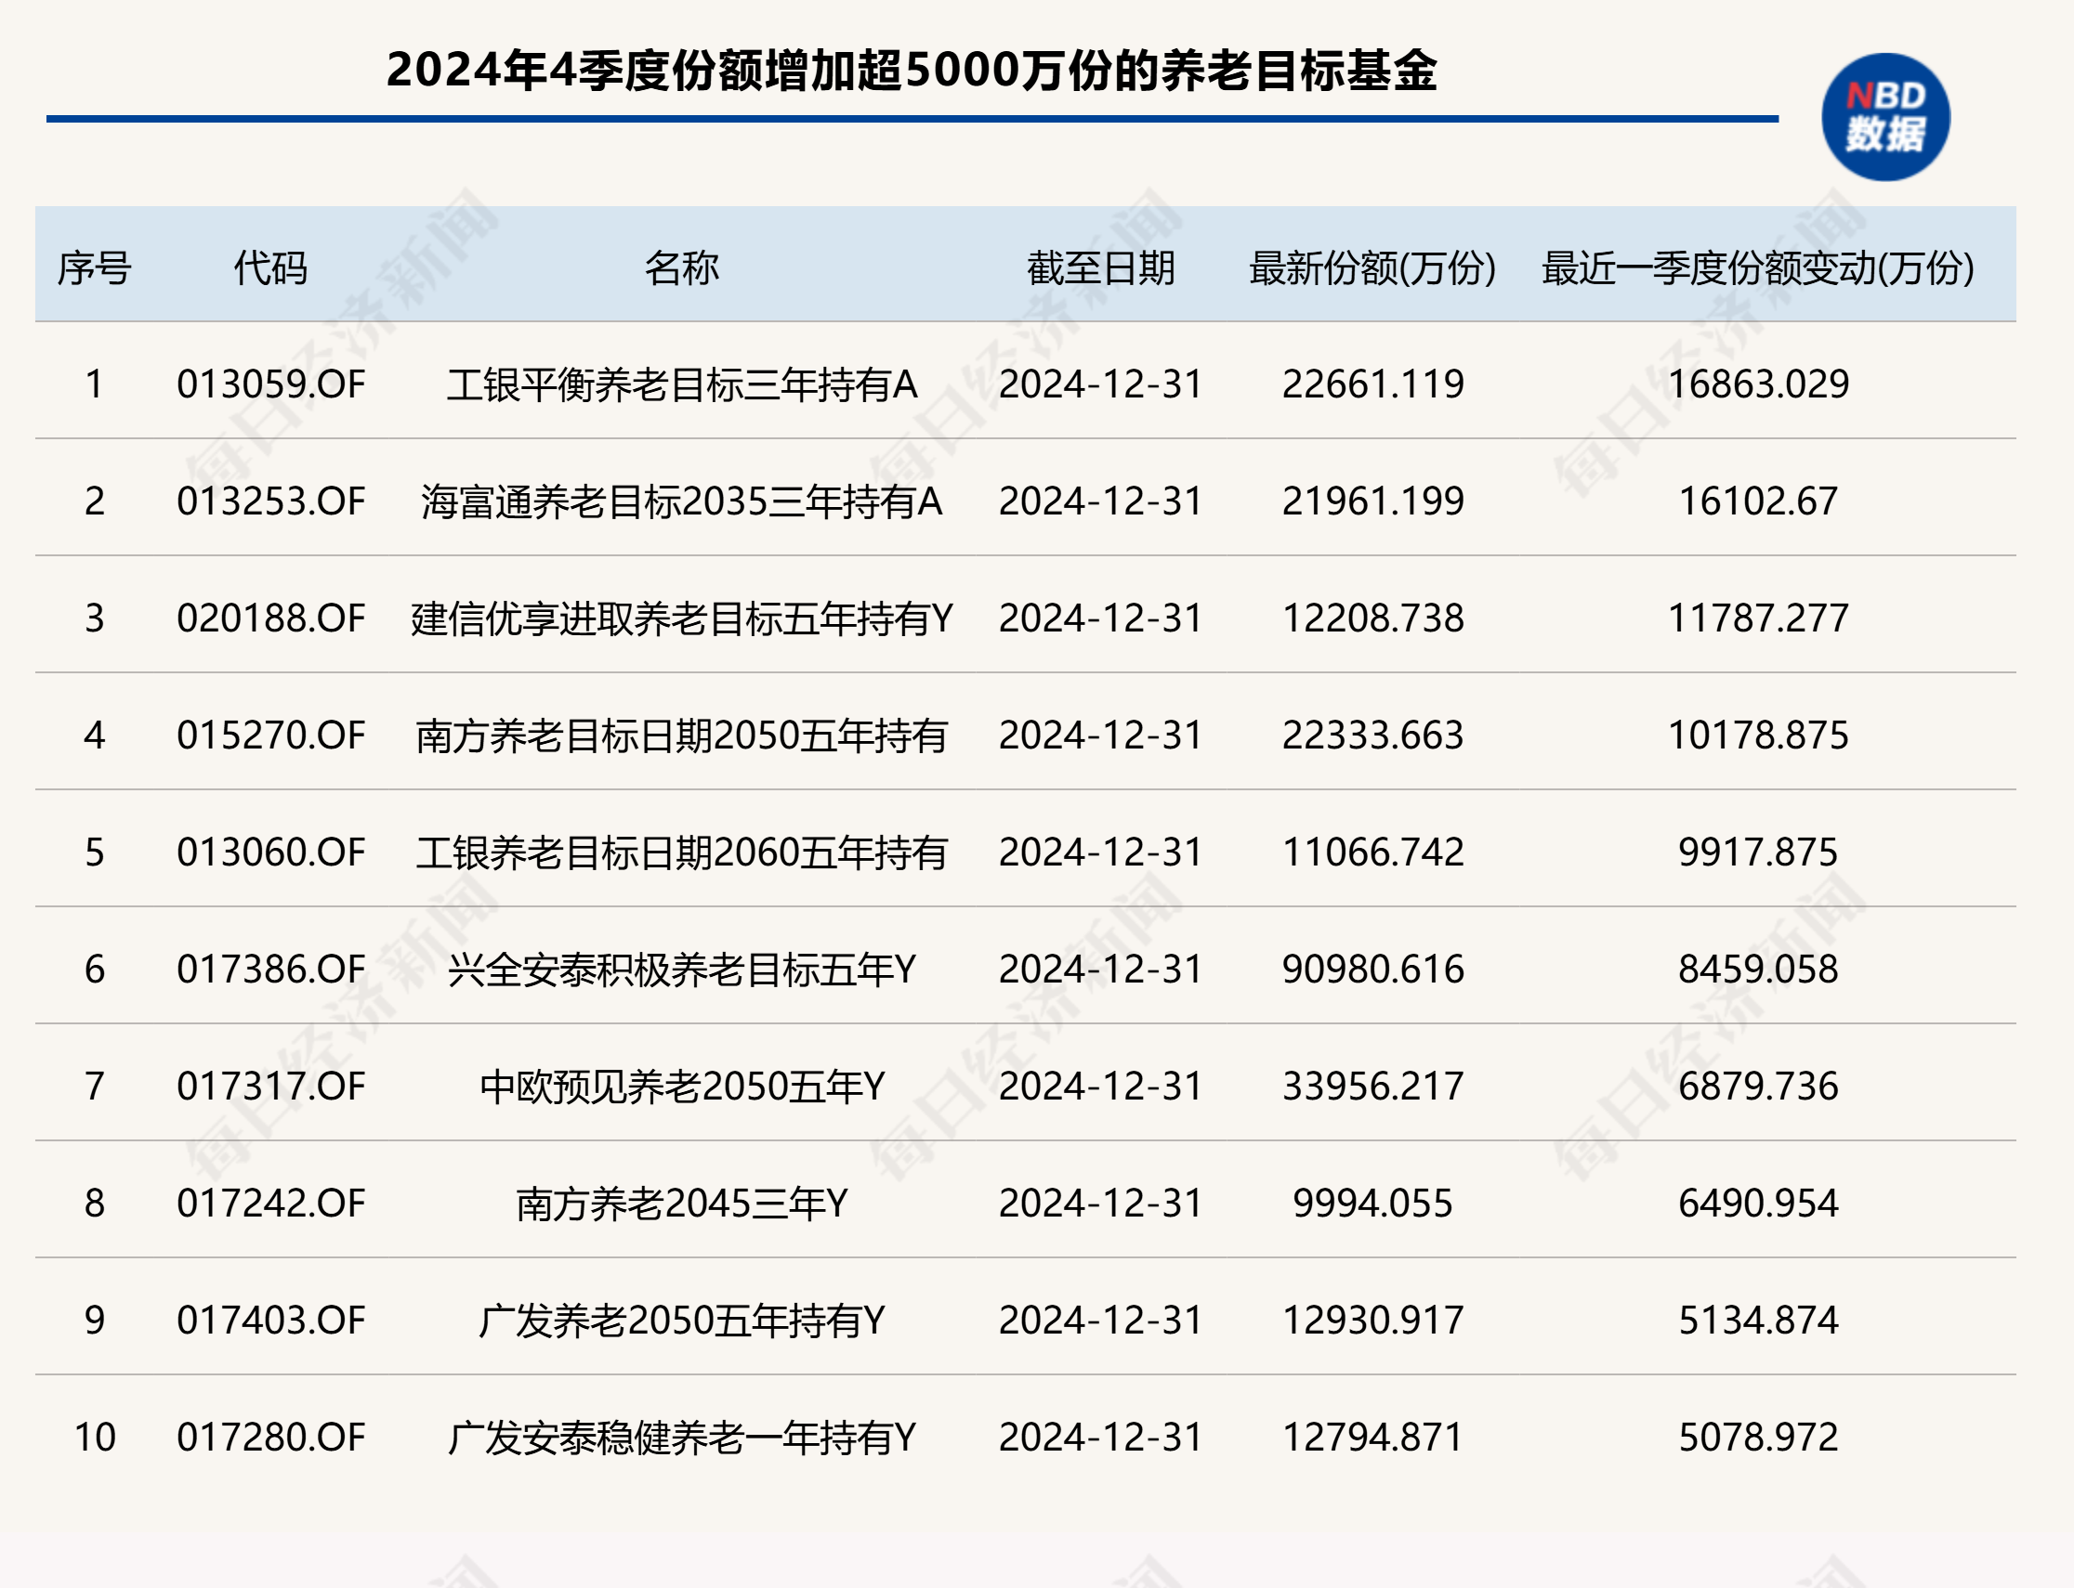Click fund code 013060.OF

(271, 853)
